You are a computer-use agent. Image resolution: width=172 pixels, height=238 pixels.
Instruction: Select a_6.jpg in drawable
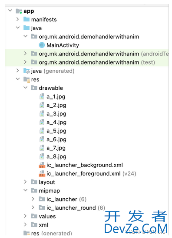(x=56, y=139)
